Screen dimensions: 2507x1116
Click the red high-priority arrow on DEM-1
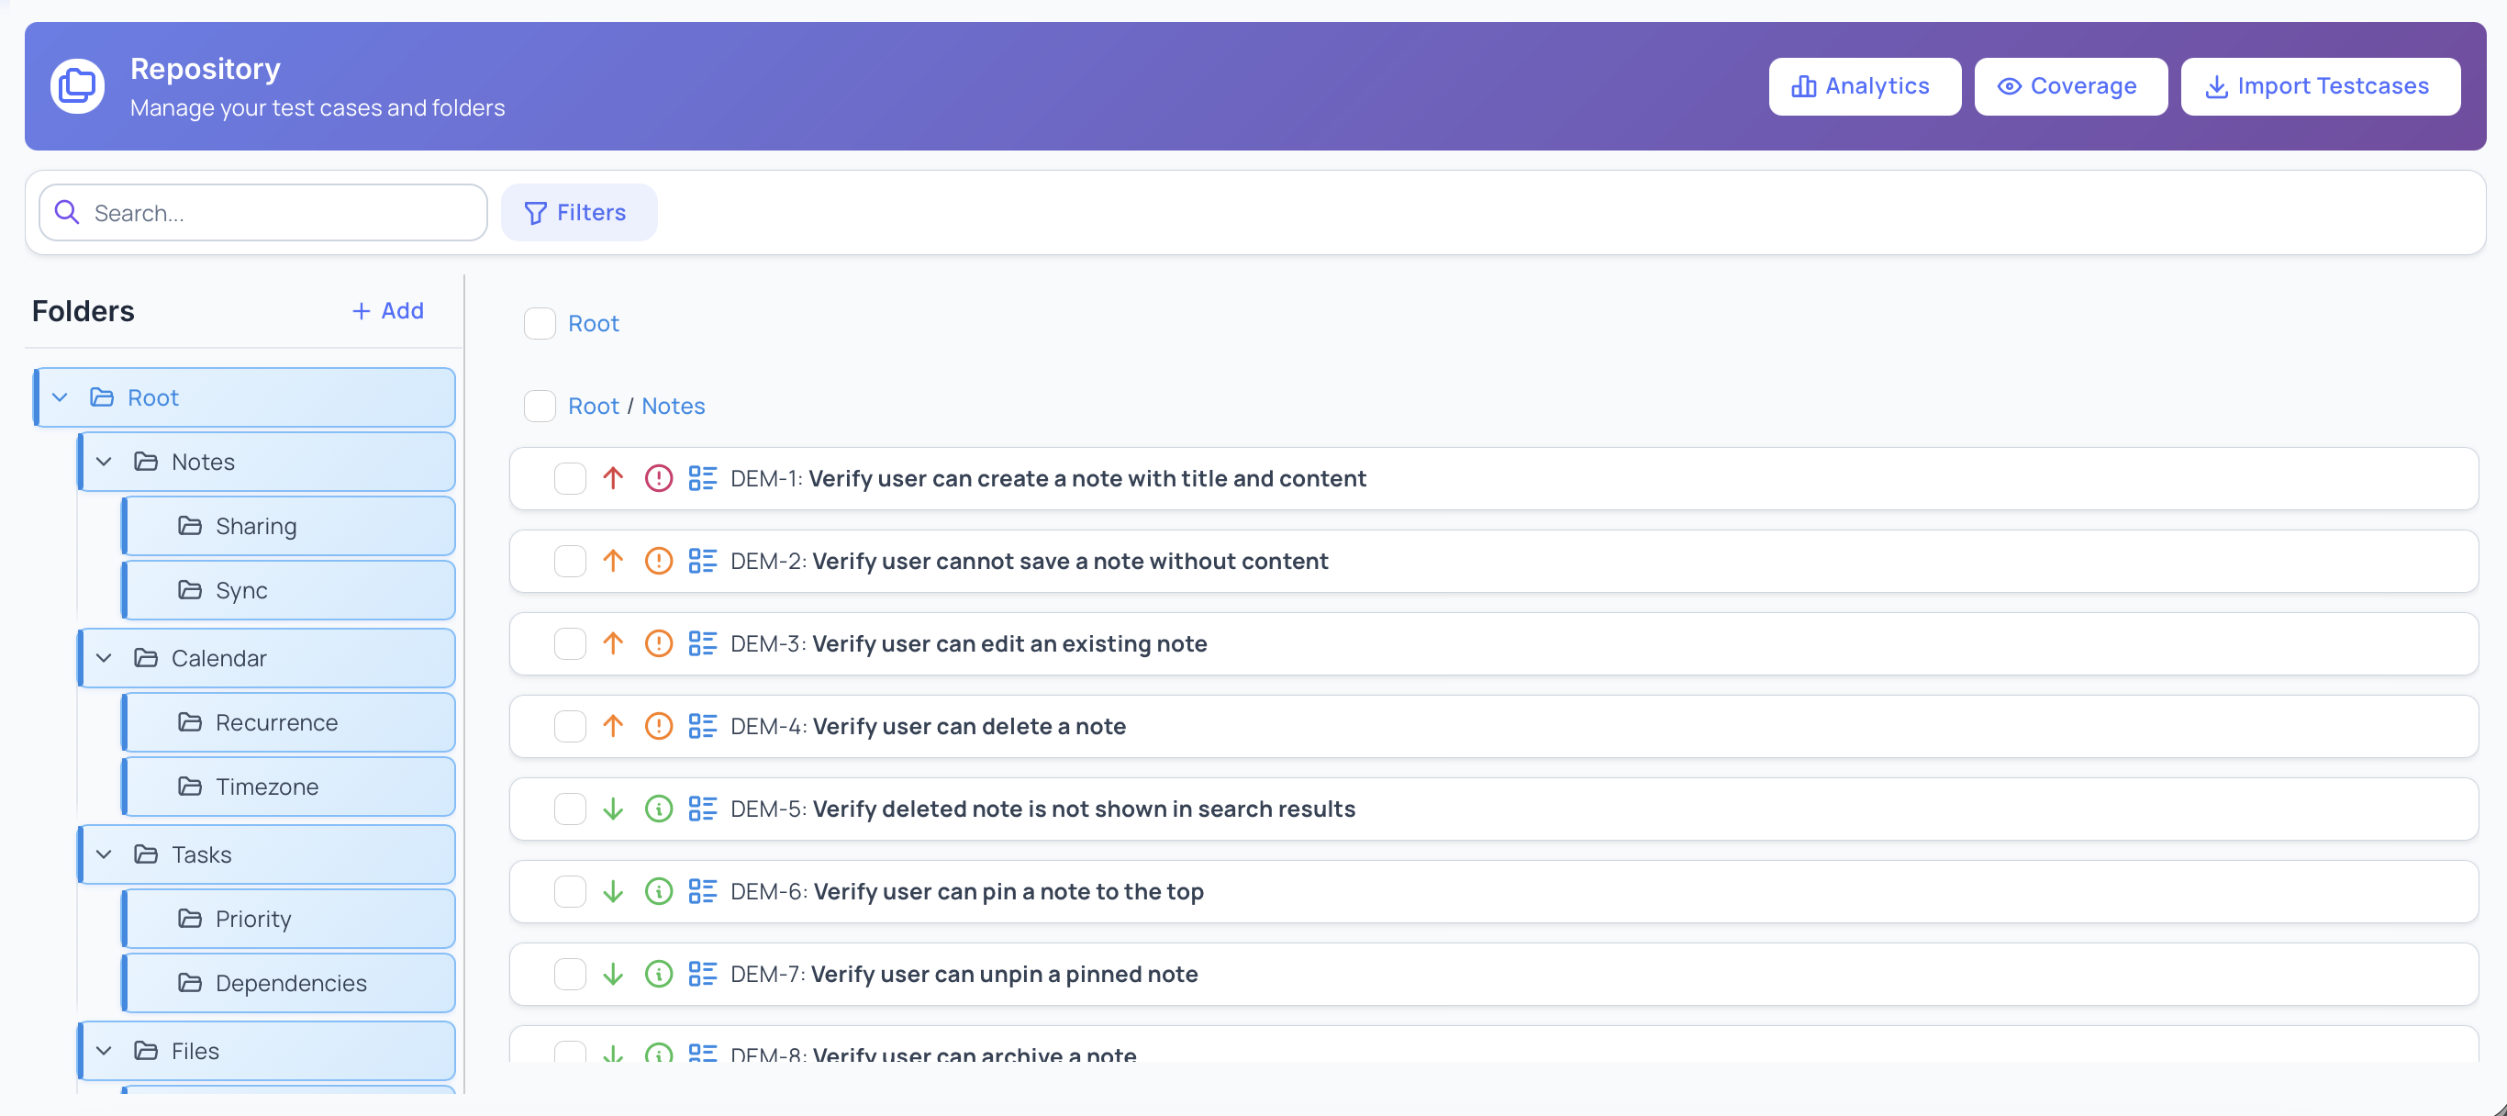click(x=612, y=478)
